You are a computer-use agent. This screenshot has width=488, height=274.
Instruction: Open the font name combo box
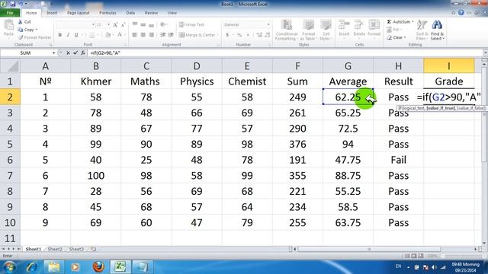(75, 24)
